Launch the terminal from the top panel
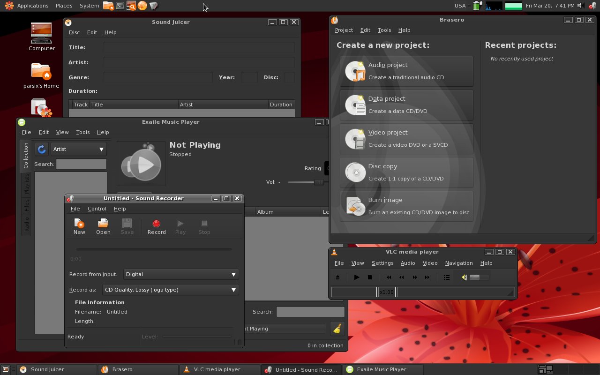The image size is (600, 375). click(x=120, y=6)
